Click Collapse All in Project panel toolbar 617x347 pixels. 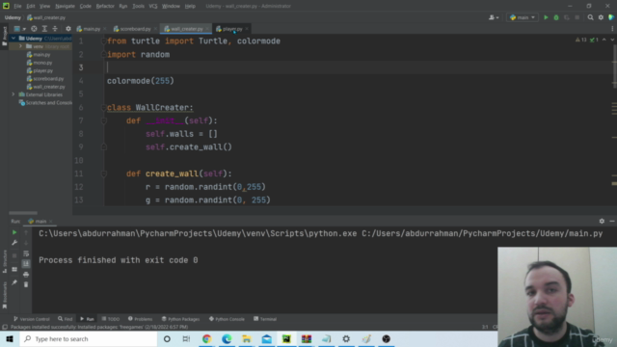pyautogui.click(x=55, y=29)
